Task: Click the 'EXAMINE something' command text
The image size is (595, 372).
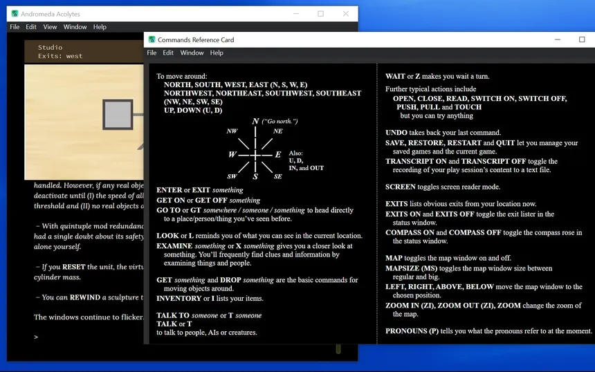Action: pyautogui.click(x=191, y=245)
